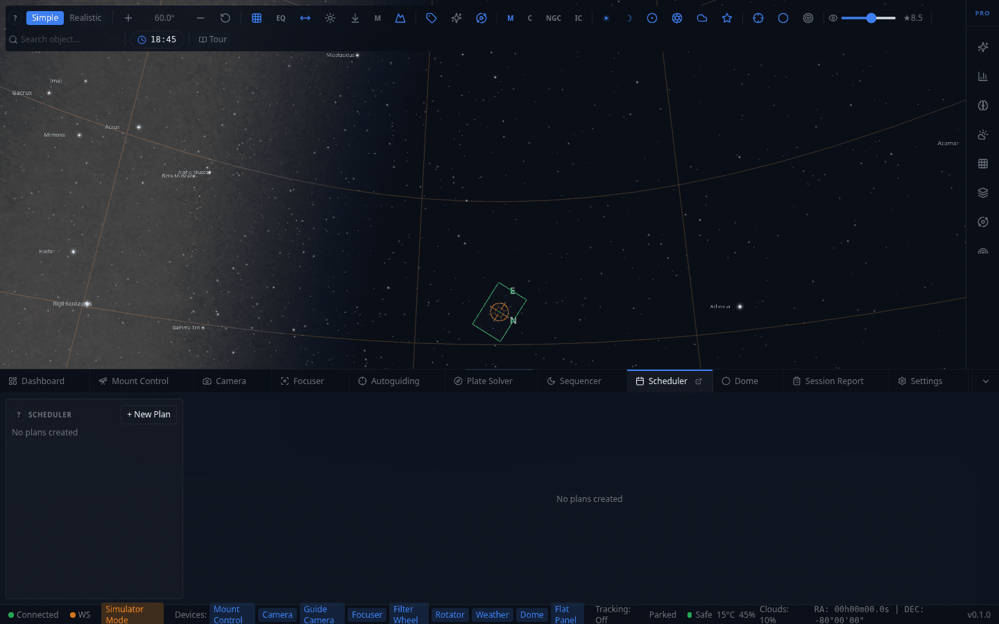Start the Tour

pyautogui.click(x=213, y=40)
